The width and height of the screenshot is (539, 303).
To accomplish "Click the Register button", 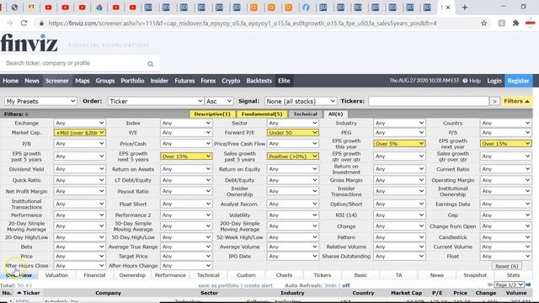I will (x=518, y=81).
